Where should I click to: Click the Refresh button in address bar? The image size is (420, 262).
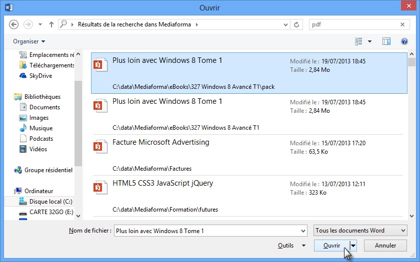[x=297, y=24]
